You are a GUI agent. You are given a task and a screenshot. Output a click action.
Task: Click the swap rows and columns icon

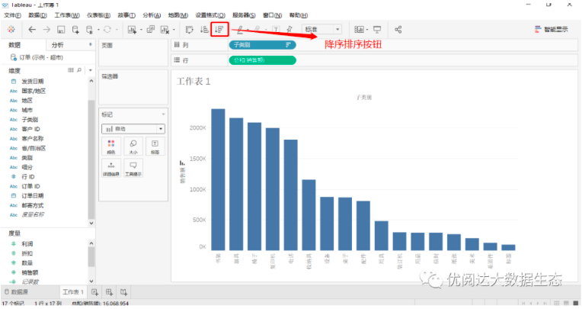[189, 29]
